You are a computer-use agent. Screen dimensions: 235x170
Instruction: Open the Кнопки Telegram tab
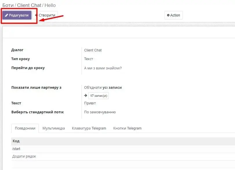pyautogui.click(x=127, y=128)
